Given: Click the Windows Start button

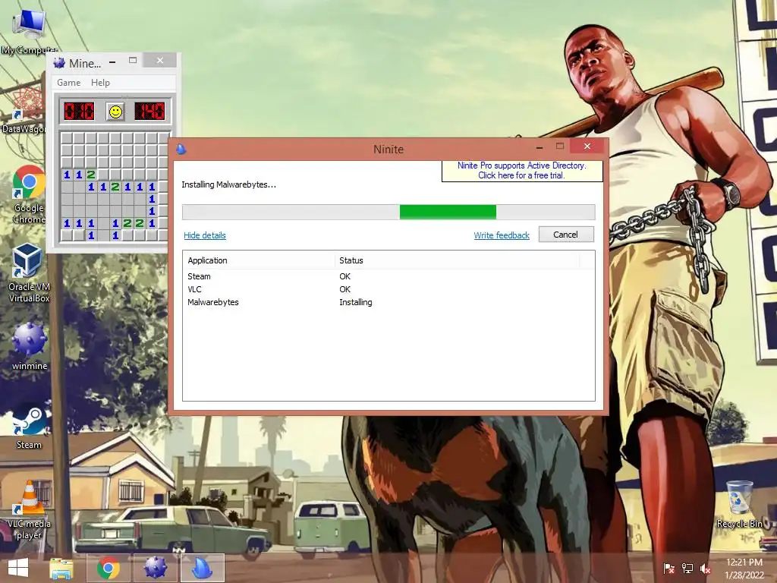Looking at the screenshot, I should [x=18, y=568].
